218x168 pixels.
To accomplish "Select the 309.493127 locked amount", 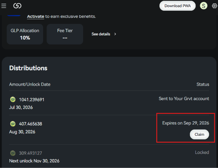I will 30,153.
